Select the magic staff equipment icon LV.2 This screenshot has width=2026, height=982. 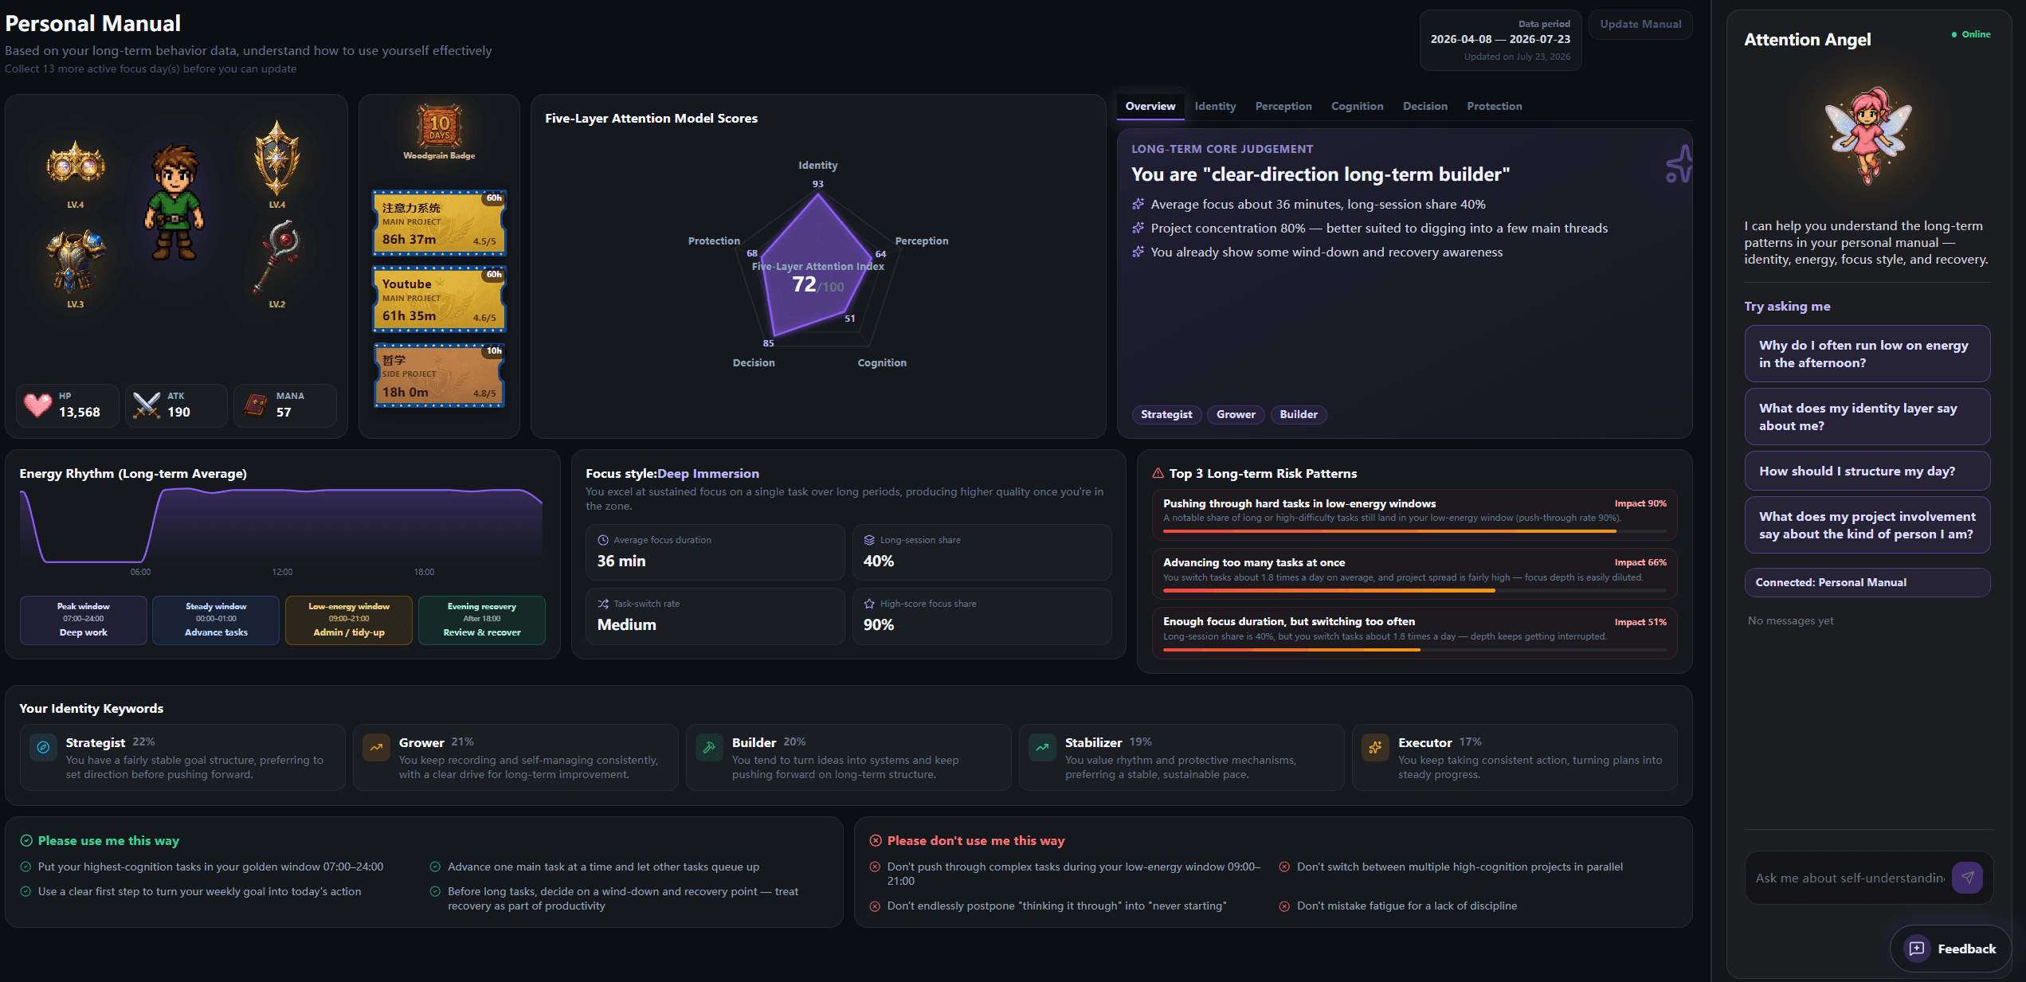(276, 256)
